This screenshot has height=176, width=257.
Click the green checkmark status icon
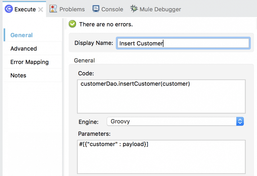click(72, 24)
